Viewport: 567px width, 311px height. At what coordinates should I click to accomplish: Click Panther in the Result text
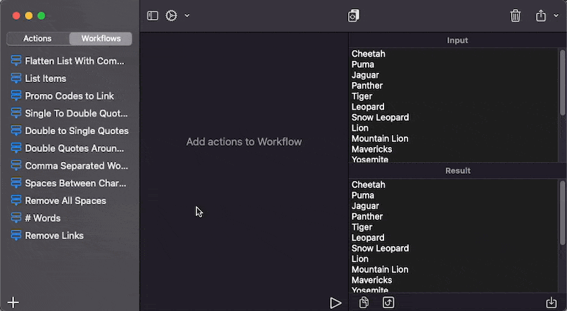[x=367, y=216]
